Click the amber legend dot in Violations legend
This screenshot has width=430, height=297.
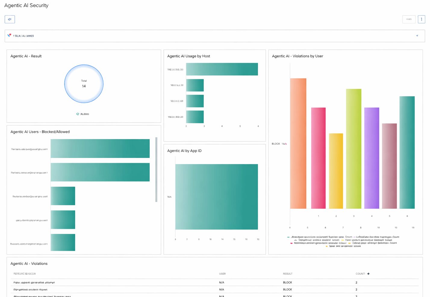(x=326, y=246)
